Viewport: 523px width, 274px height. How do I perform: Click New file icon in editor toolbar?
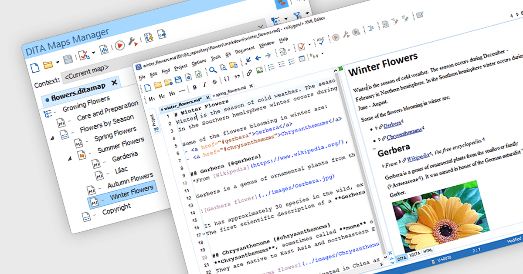[148, 87]
